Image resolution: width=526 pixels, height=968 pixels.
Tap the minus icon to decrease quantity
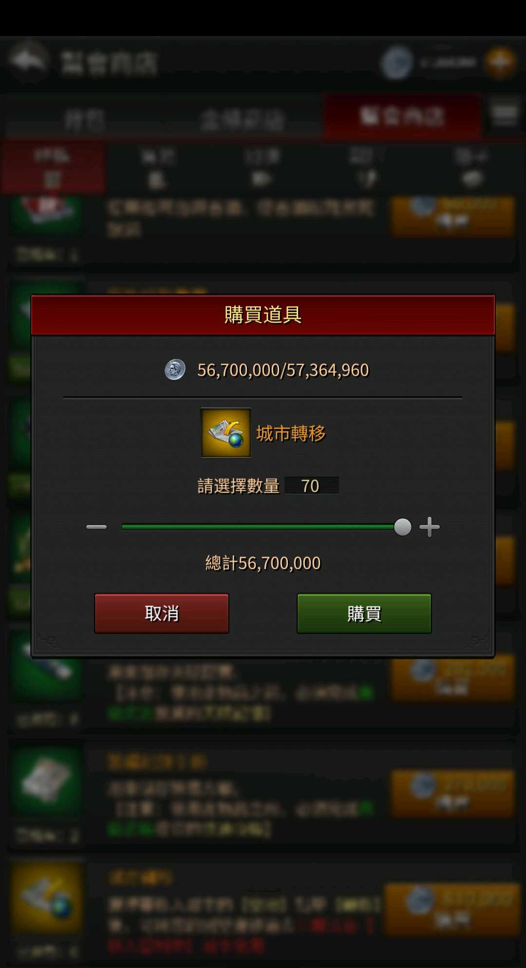coord(96,527)
